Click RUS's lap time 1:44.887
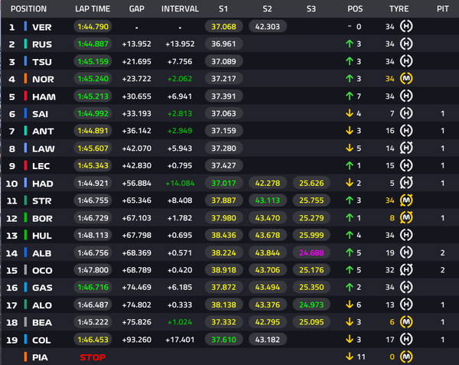The image size is (459, 365). pos(93,44)
